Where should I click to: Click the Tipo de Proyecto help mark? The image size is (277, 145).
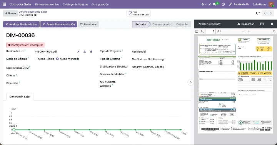[x=122, y=50]
